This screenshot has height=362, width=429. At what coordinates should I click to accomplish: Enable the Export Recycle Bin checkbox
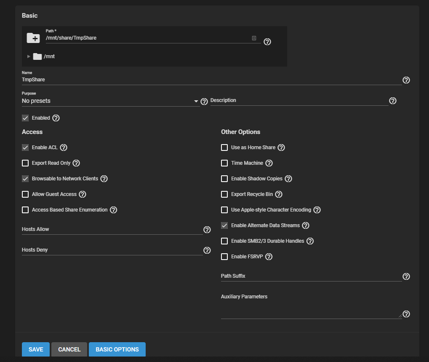tap(224, 194)
